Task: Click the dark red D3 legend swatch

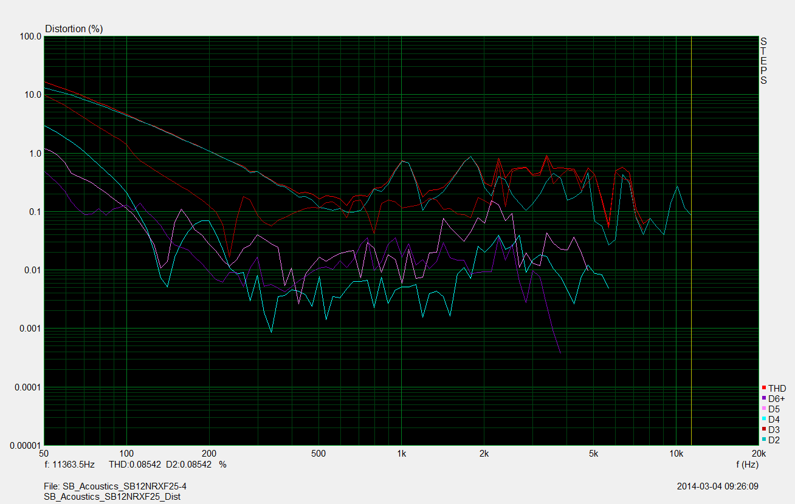Action: 764,429
